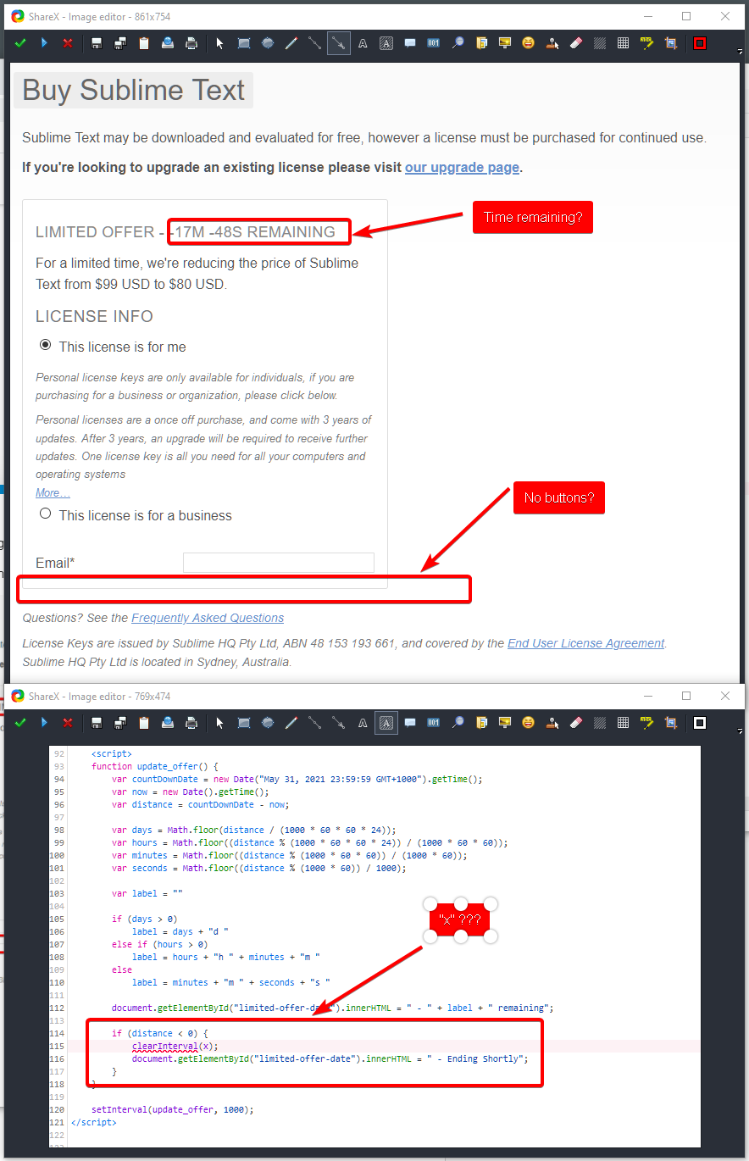Click the green Apply checkmark in the 769x474 editor

tap(20, 723)
